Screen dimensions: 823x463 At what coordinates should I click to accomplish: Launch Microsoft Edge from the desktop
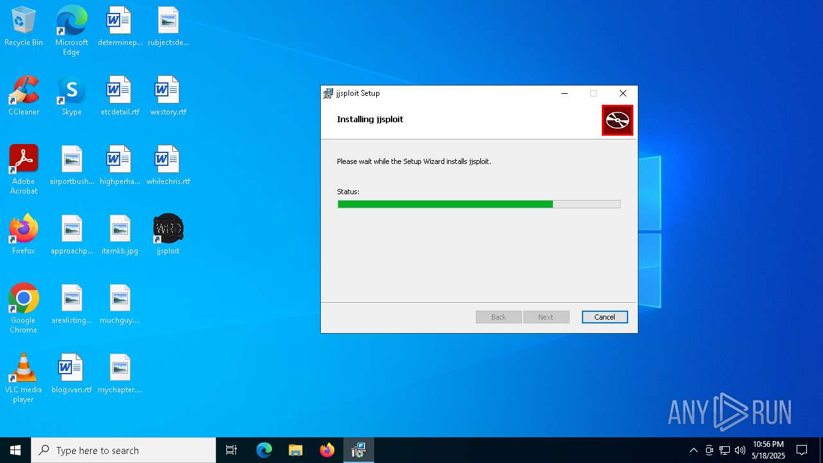pyautogui.click(x=71, y=30)
